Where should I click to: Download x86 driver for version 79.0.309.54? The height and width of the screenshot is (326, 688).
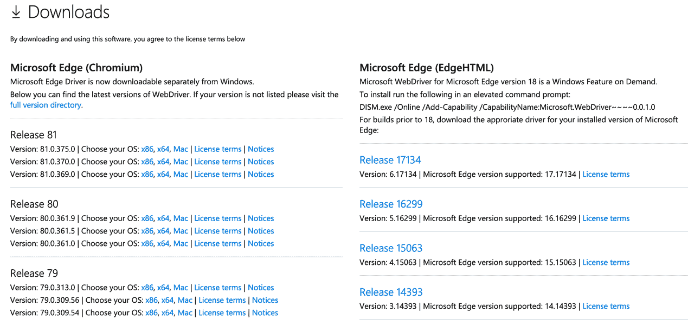pyautogui.click(x=151, y=312)
